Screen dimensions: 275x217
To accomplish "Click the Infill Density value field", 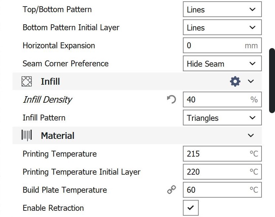I will [x=214, y=99].
